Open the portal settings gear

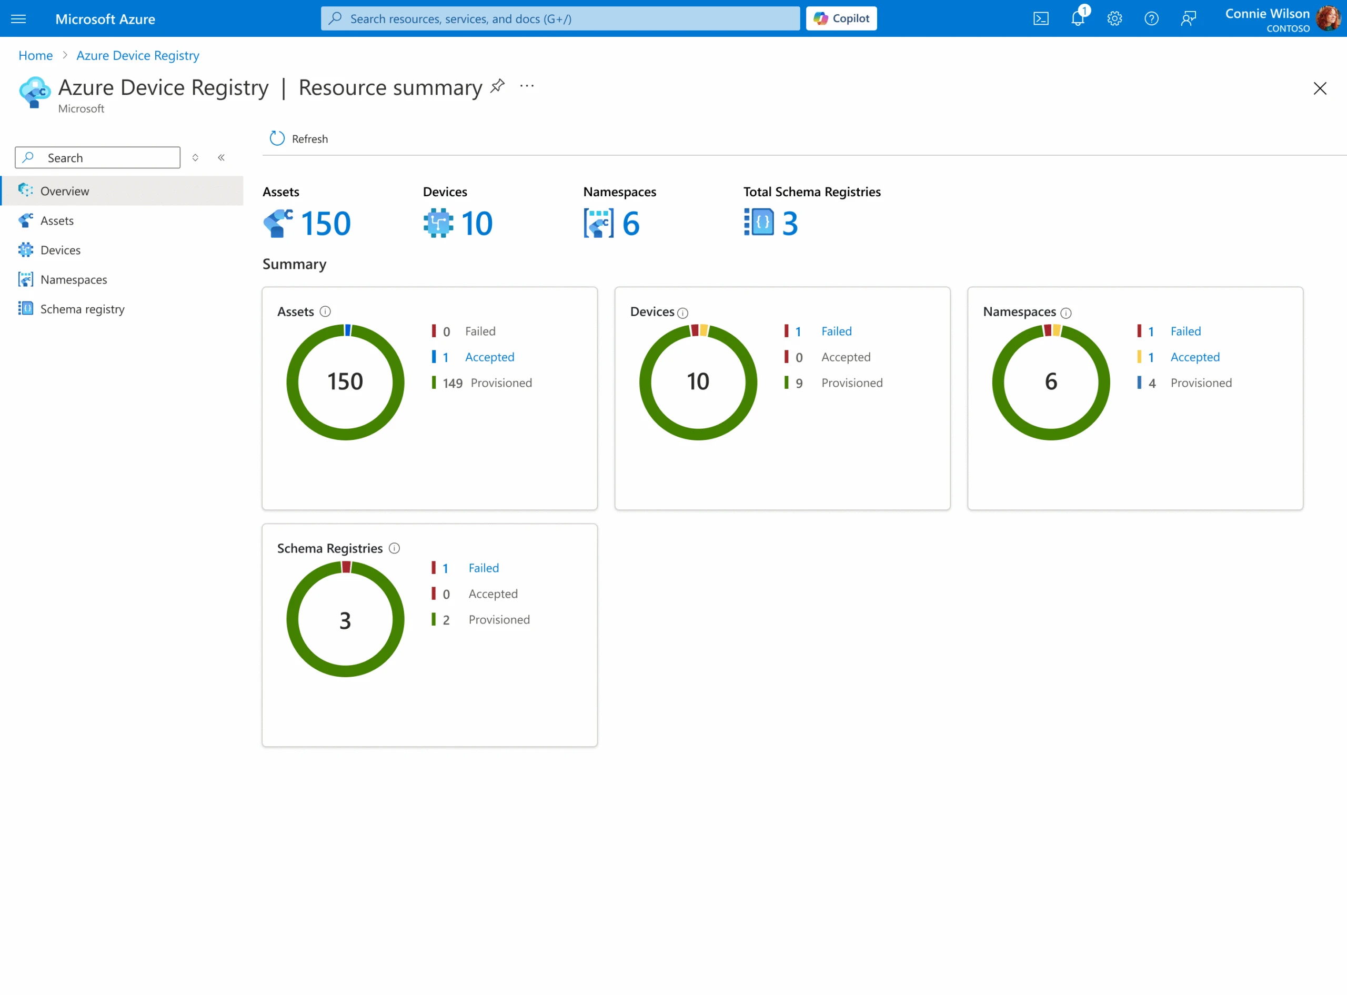coord(1114,18)
